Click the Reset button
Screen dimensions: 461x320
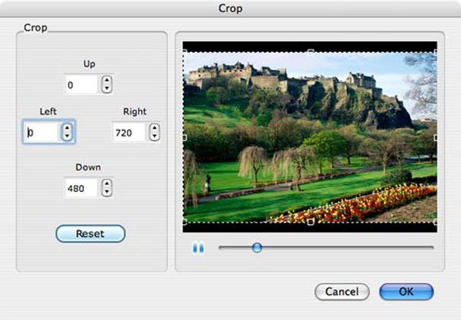point(91,234)
